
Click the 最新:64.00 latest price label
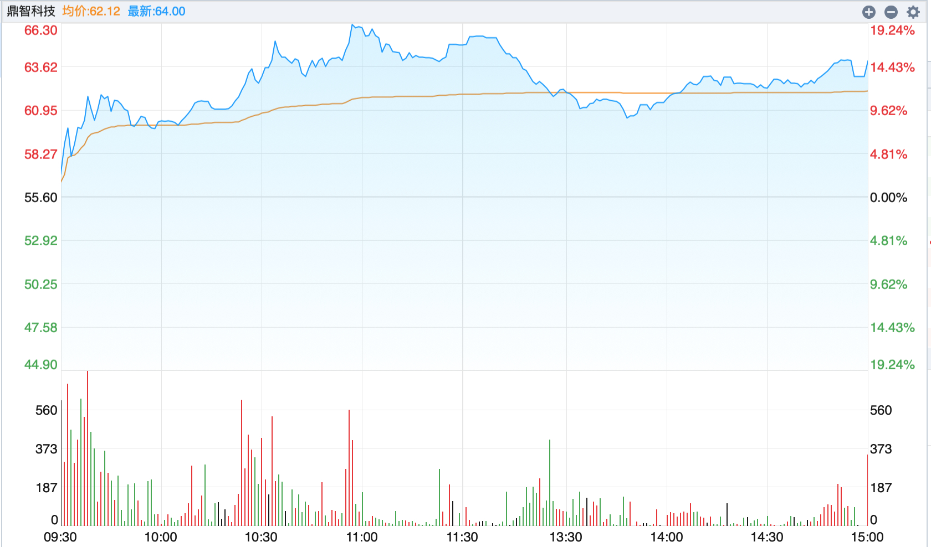click(156, 11)
